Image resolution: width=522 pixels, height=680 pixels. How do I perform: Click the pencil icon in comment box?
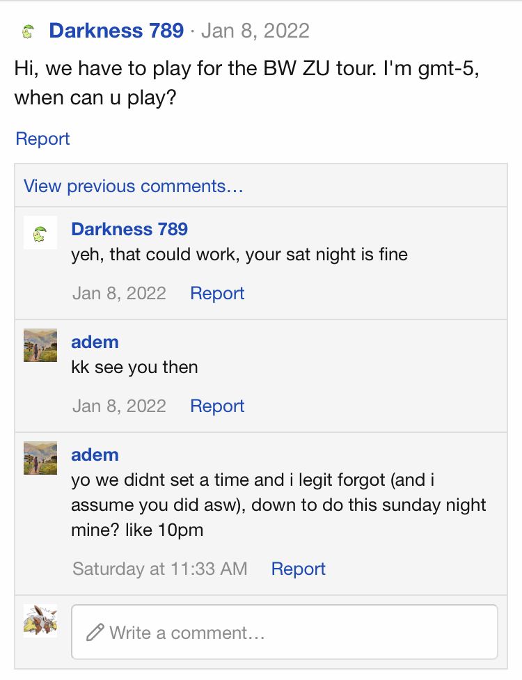(95, 632)
